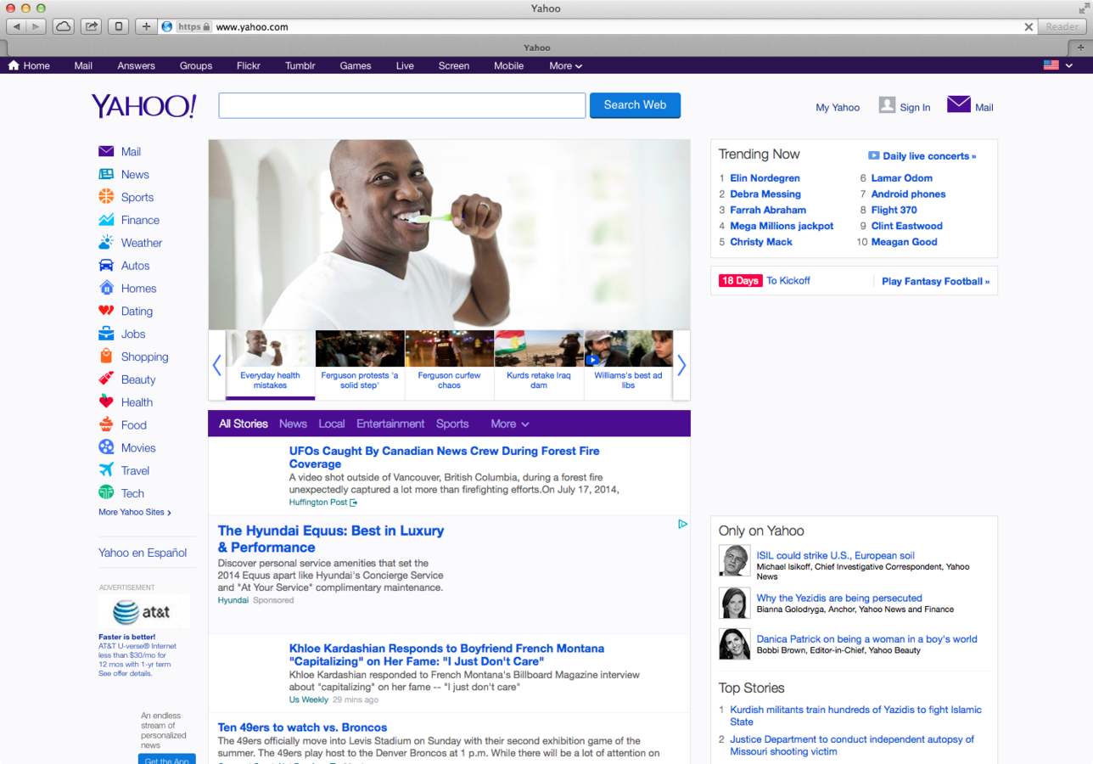Click the Sports basketball icon
This screenshot has height=764, width=1093.
click(x=106, y=197)
